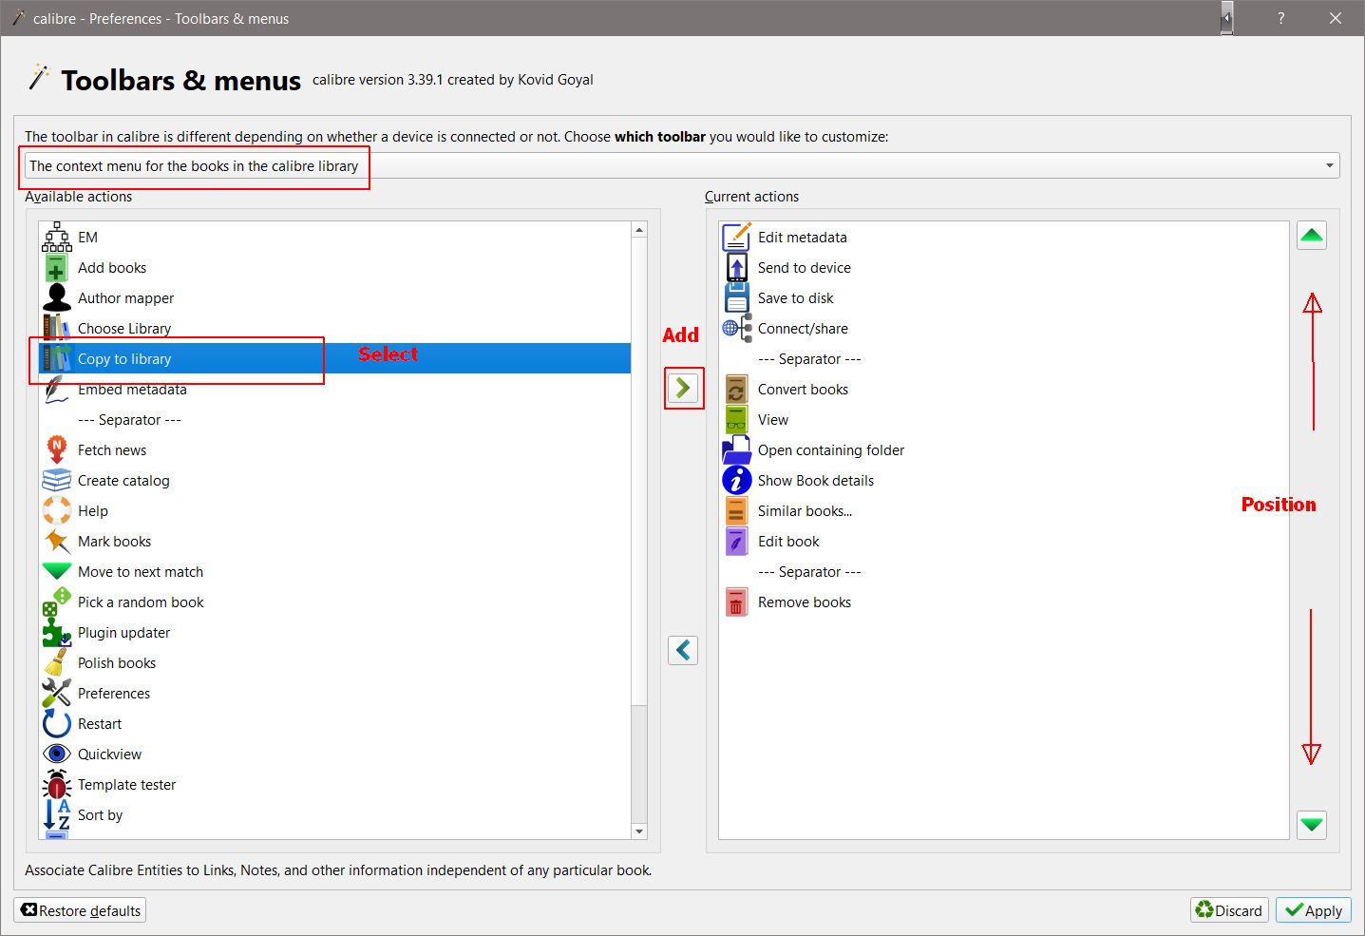The height and width of the screenshot is (936, 1365).
Task: Select the Save to disk icon
Action: click(x=737, y=297)
